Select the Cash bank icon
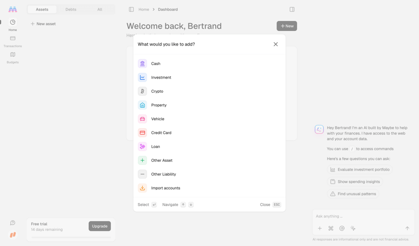The height and width of the screenshot is (246, 419). click(x=142, y=63)
